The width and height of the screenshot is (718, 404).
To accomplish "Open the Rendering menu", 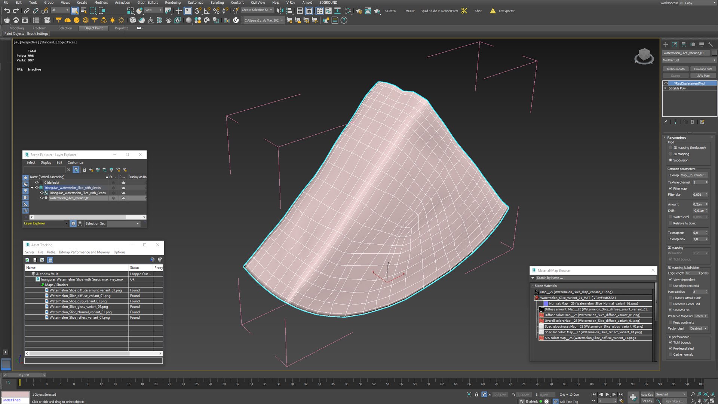I will coord(172,3).
